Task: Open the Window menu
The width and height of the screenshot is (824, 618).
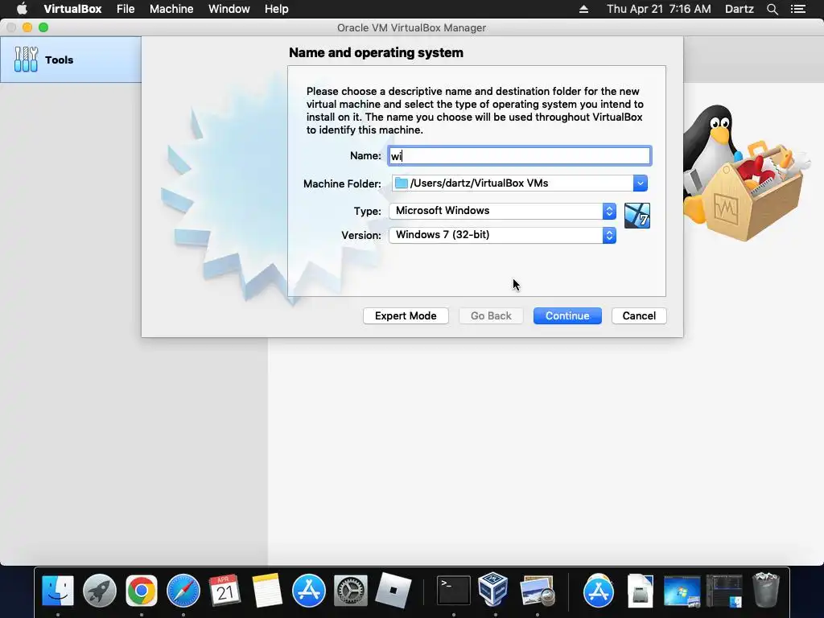Action: click(x=229, y=9)
